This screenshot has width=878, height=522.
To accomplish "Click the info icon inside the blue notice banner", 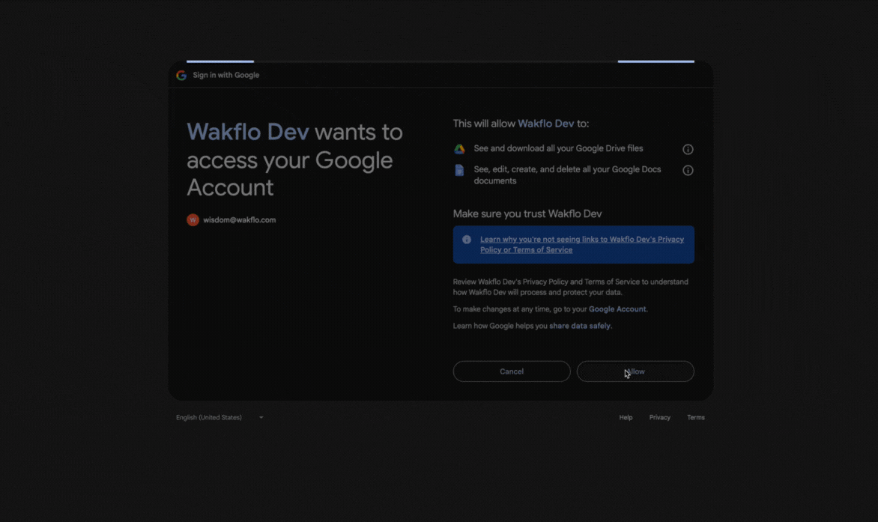I will click(x=467, y=239).
